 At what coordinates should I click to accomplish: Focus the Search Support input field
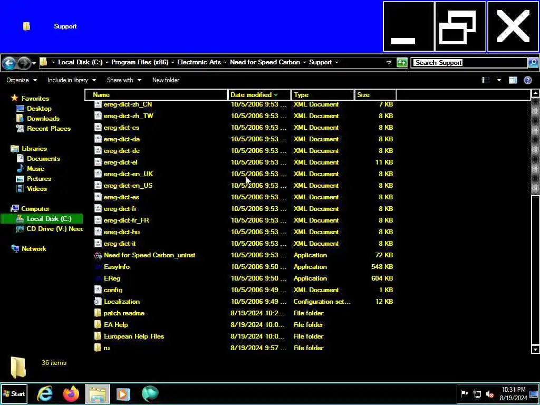pyautogui.click(x=469, y=63)
